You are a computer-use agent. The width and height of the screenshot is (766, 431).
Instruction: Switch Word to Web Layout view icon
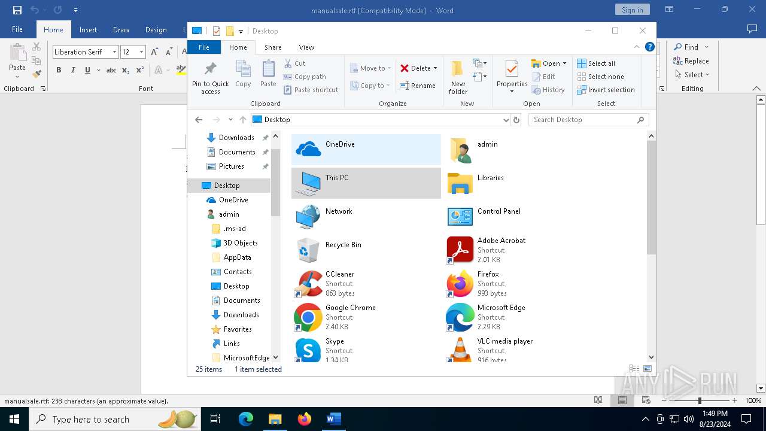(646, 400)
